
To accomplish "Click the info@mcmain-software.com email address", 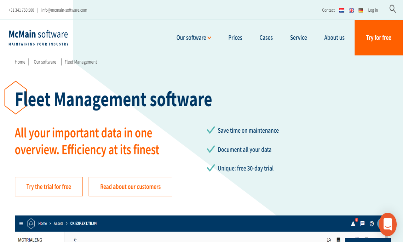I will point(64,10).
